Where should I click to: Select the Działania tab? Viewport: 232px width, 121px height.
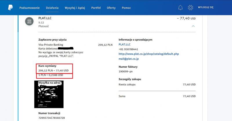(x=52, y=8)
